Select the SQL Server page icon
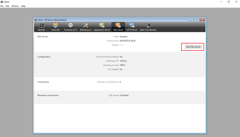The image size is (240, 137). click(118, 25)
